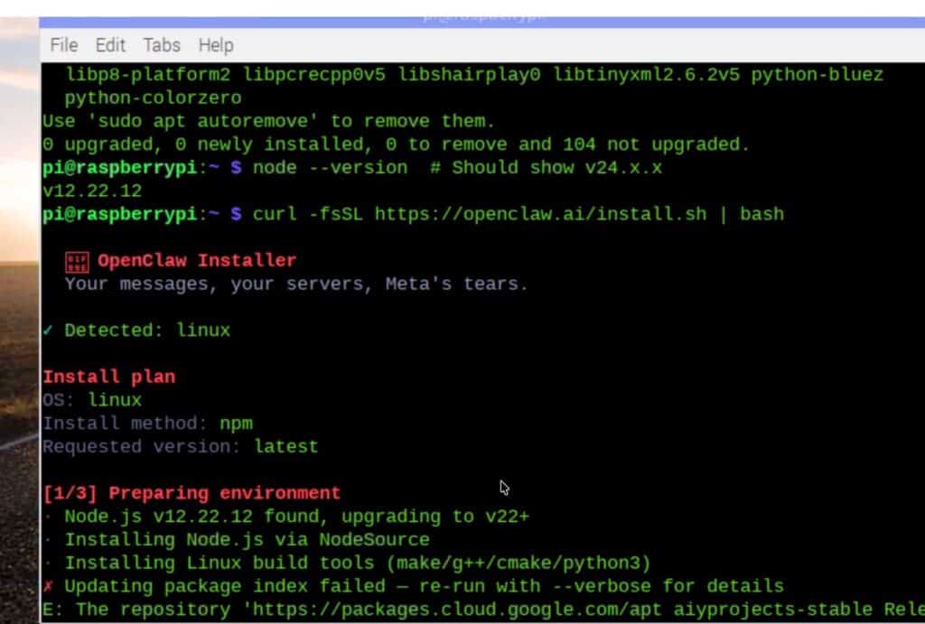
Task: Click the package index failed error line
Action: (x=406, y=586)
